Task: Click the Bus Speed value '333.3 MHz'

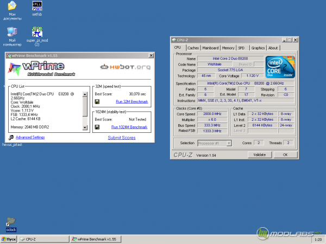Action: point(212,125)
